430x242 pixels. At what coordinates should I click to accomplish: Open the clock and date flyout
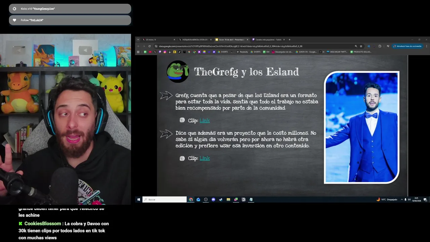(417, 200)
